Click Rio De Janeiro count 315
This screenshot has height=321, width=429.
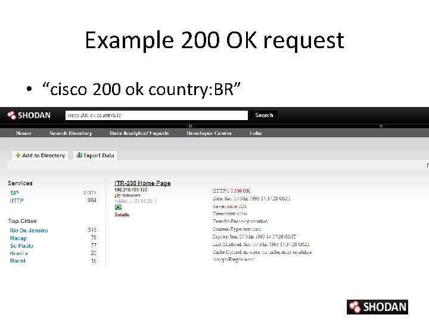pyautogui.click(x=92, y=230)
